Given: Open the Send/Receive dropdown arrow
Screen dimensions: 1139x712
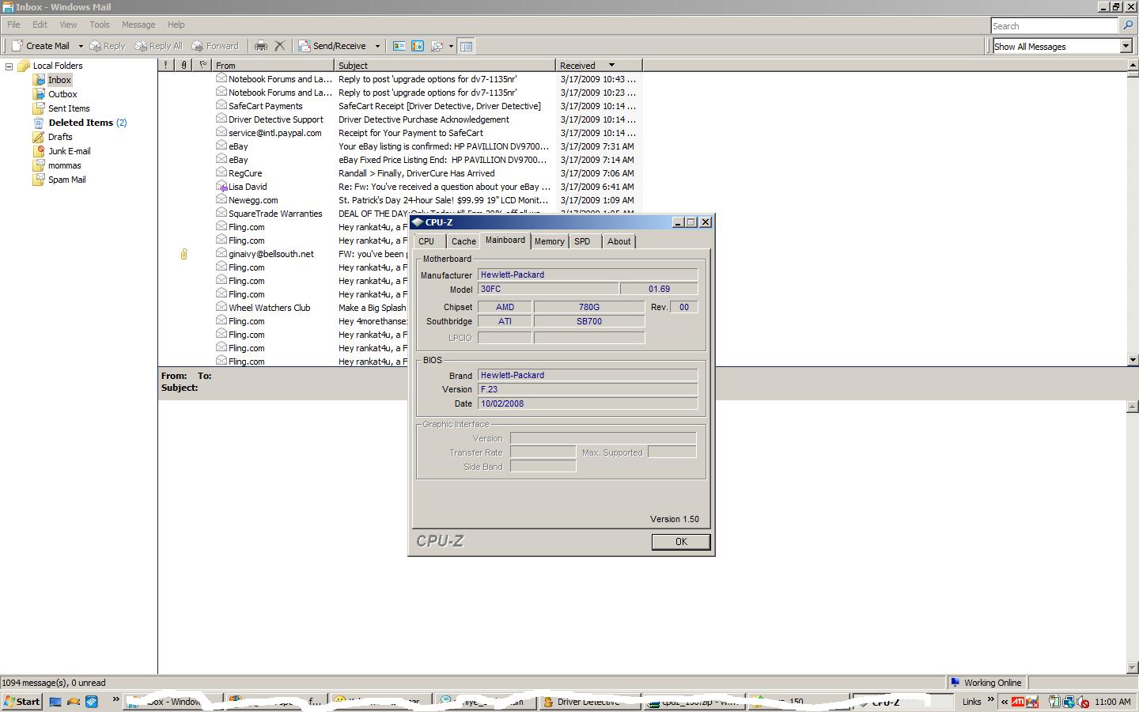Looking at the screenshot, I should click(377, 46).
